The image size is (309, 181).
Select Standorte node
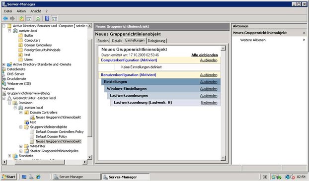coord(26,156)
